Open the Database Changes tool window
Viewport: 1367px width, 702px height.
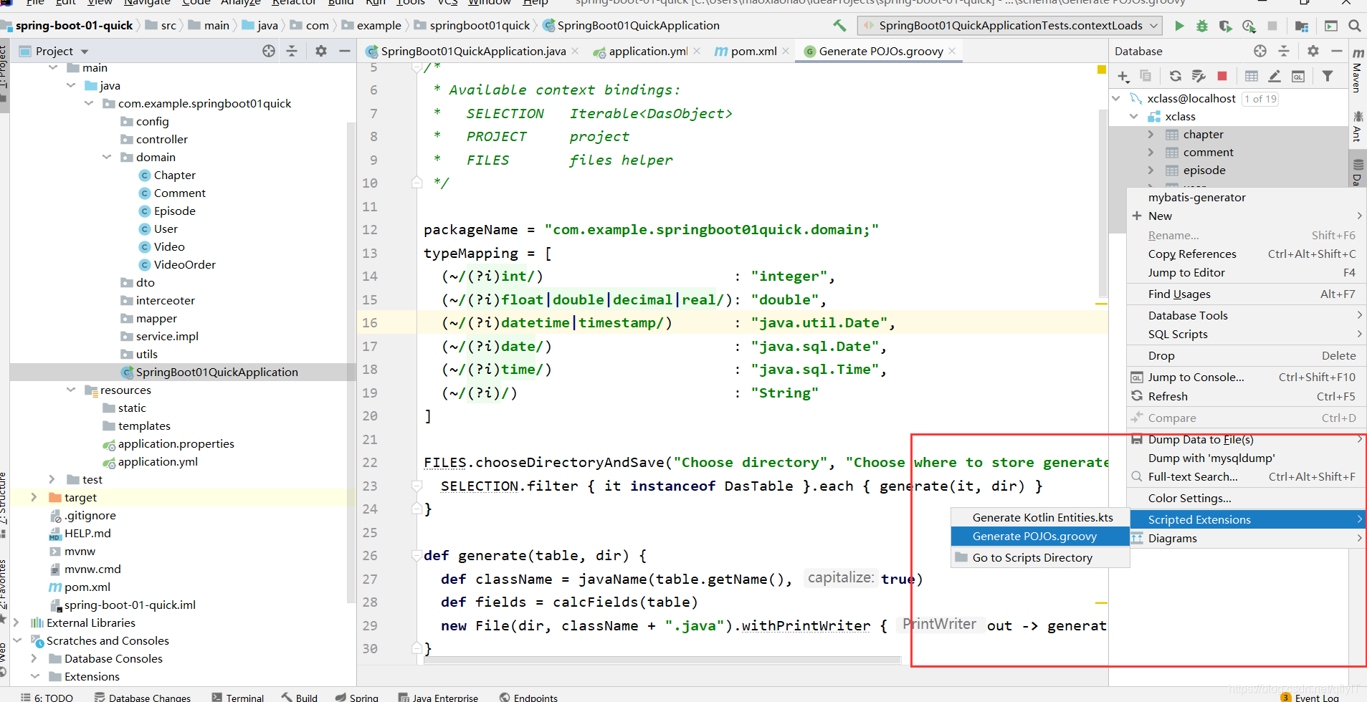142,697
